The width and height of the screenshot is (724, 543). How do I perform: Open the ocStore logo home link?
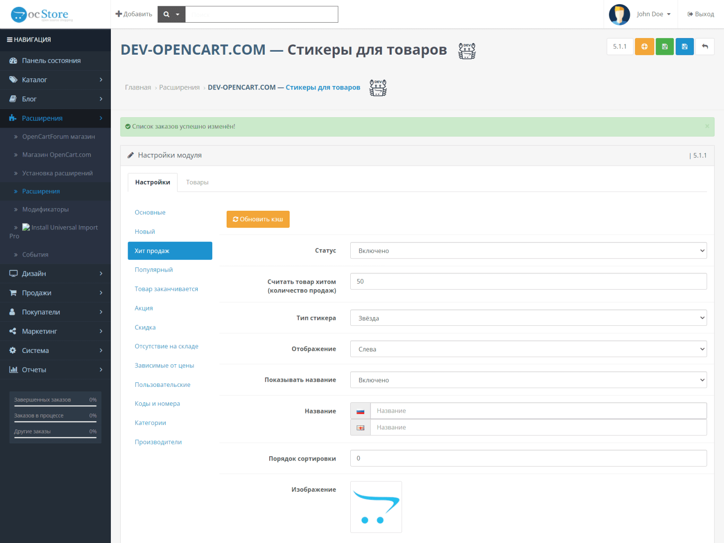42,14
